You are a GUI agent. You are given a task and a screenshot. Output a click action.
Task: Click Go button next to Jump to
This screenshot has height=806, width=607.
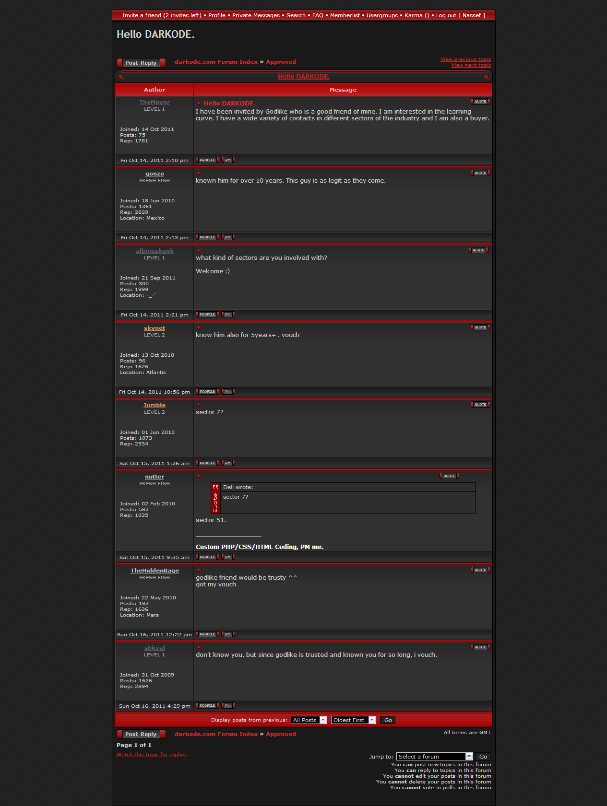click(483, 757)
